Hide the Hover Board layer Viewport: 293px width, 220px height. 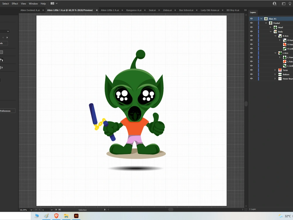pos(251,79)
